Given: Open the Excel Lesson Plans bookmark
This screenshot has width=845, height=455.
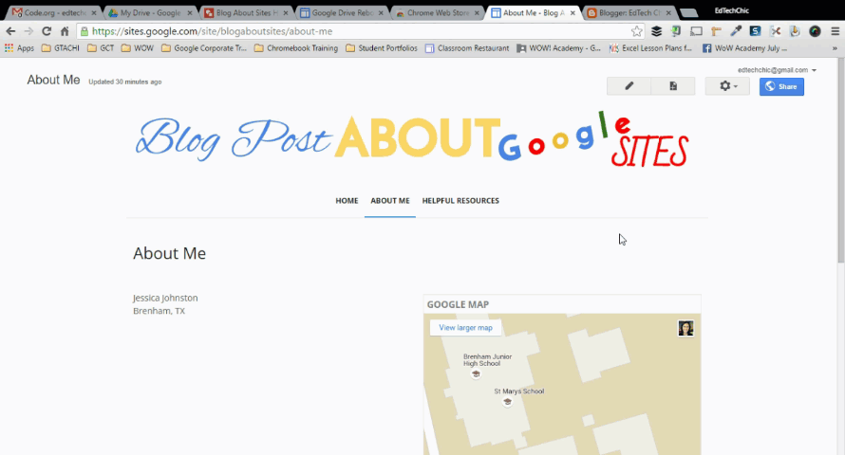Looking at the screenshot, I should click(x=650, y=48).
